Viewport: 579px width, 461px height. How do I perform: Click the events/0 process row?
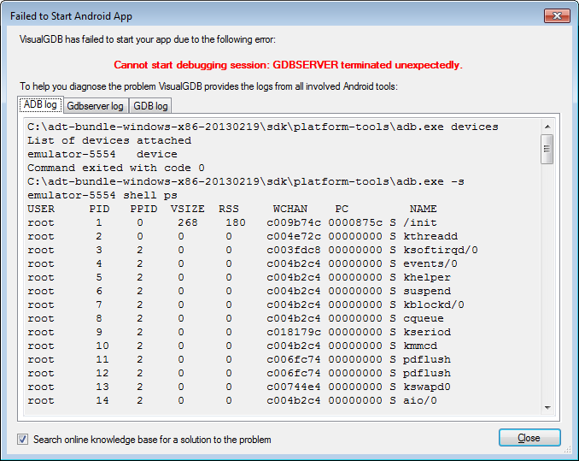243,263
